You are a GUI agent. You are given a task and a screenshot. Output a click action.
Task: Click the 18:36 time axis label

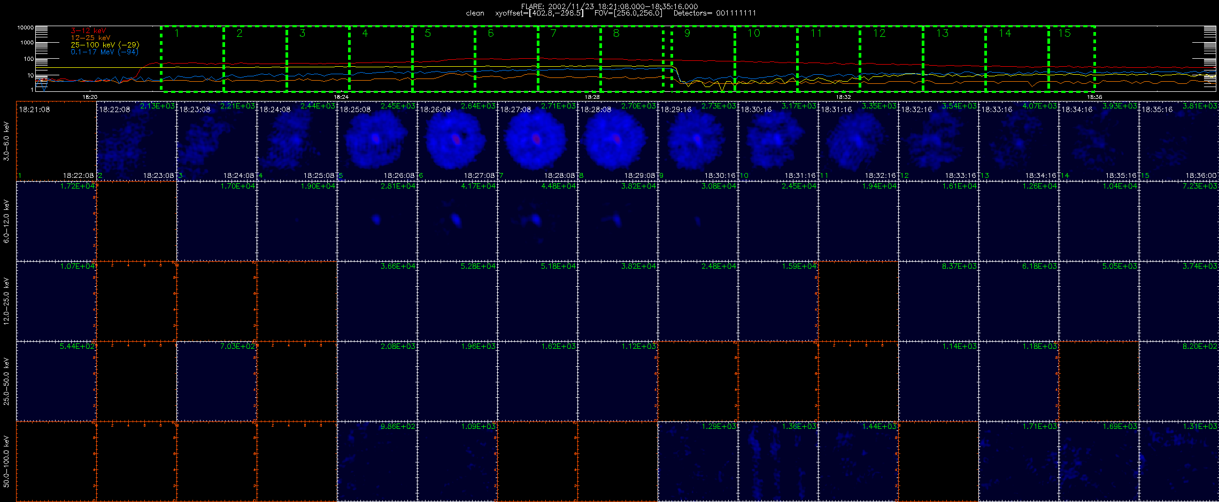coord(1094,97)
